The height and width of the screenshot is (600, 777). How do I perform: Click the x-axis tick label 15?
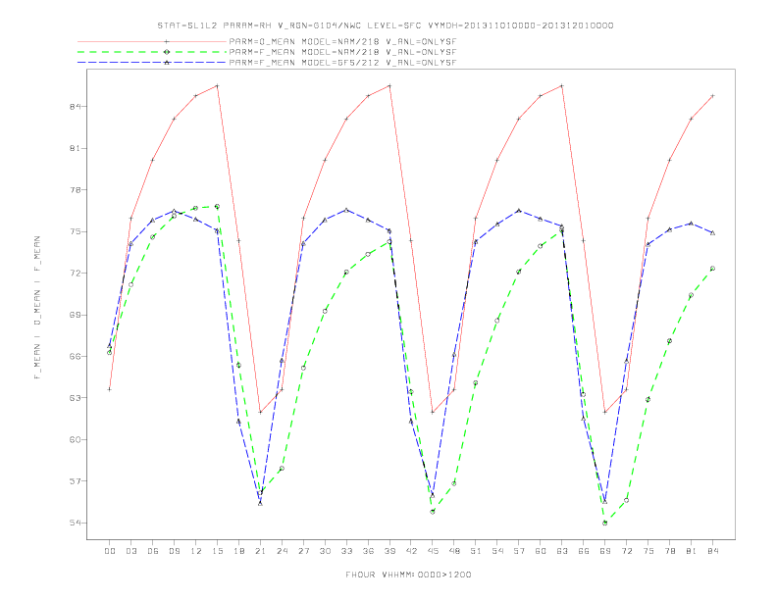[x=217, y=551]
